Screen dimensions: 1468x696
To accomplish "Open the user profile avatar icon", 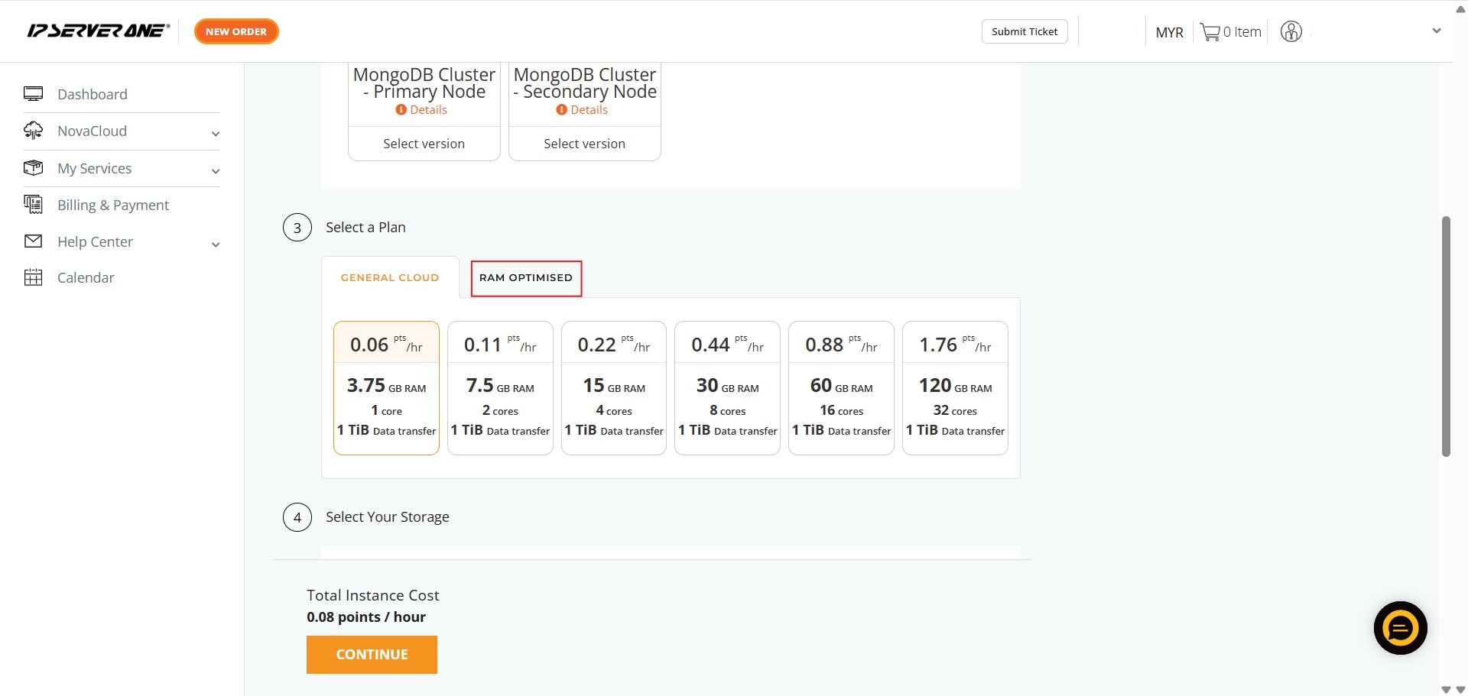I will pyautogui.click(x=1291, y=32).
